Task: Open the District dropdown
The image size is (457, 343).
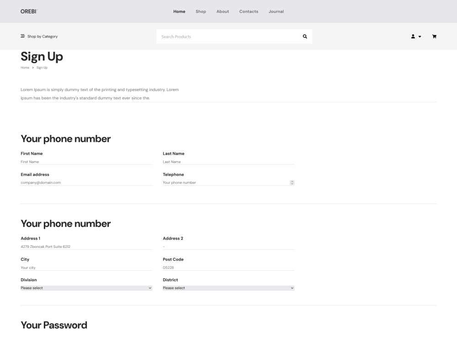Action: click(x=228, y=288)
